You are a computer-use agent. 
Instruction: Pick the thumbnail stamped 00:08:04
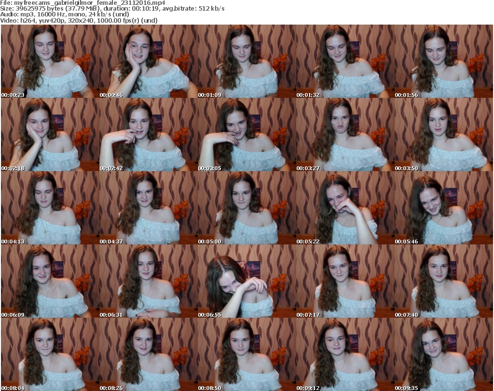point(50,354)
